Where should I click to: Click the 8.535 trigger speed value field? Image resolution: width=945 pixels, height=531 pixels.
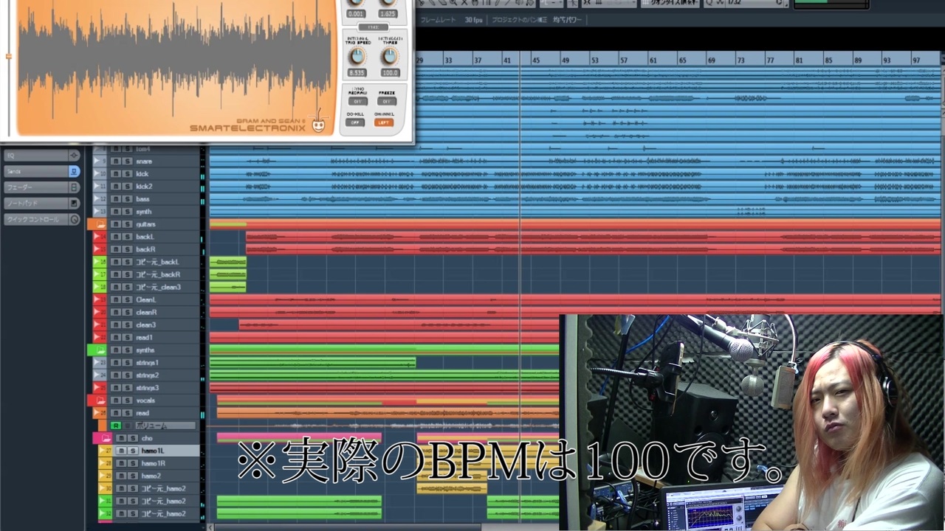pyautogui.click(x=357, y=73)
